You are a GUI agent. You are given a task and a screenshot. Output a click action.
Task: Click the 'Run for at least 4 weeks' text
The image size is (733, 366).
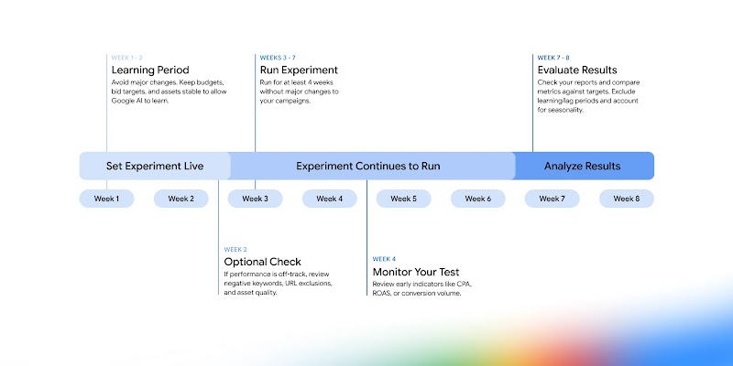[x=300, y=91]
